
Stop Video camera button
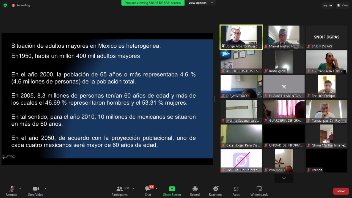click(36, 191)
